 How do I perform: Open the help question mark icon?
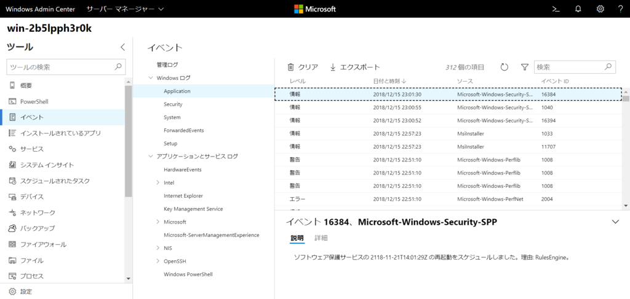tap(620, 9)
